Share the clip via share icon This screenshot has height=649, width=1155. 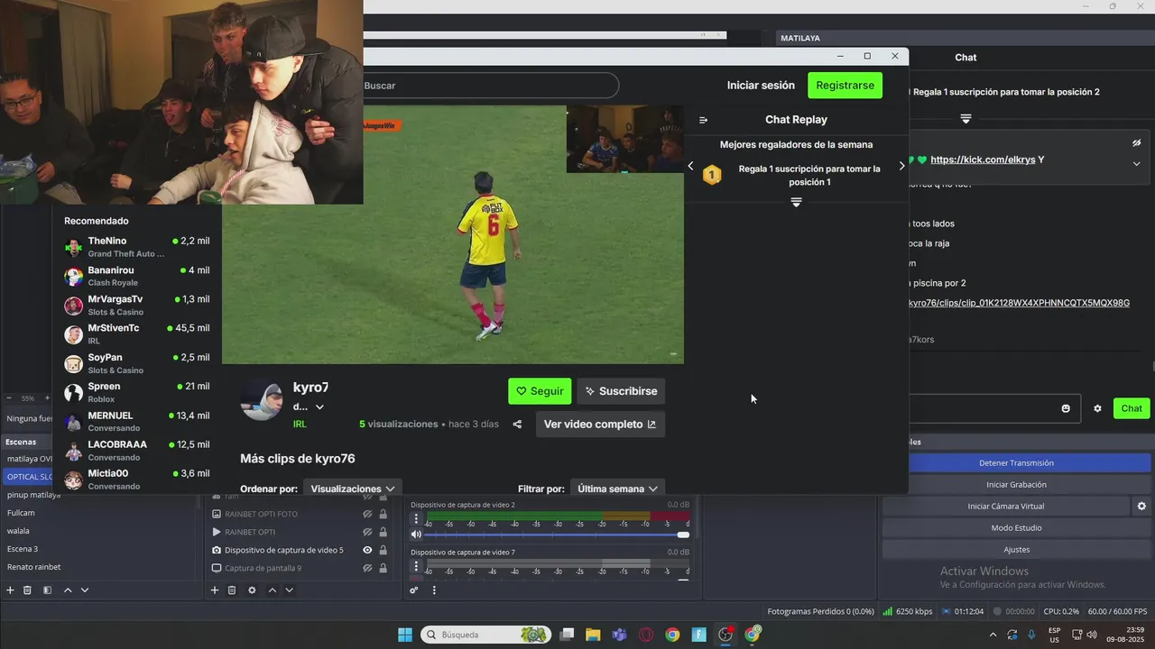coord(517,425)
